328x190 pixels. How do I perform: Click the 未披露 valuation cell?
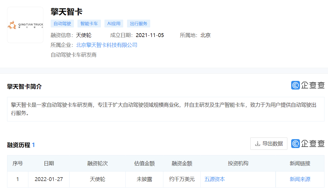pyautogui.click(x=145, y=179)
